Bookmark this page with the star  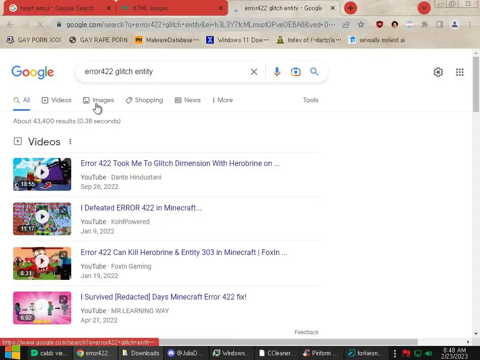[x=361, y=24]
